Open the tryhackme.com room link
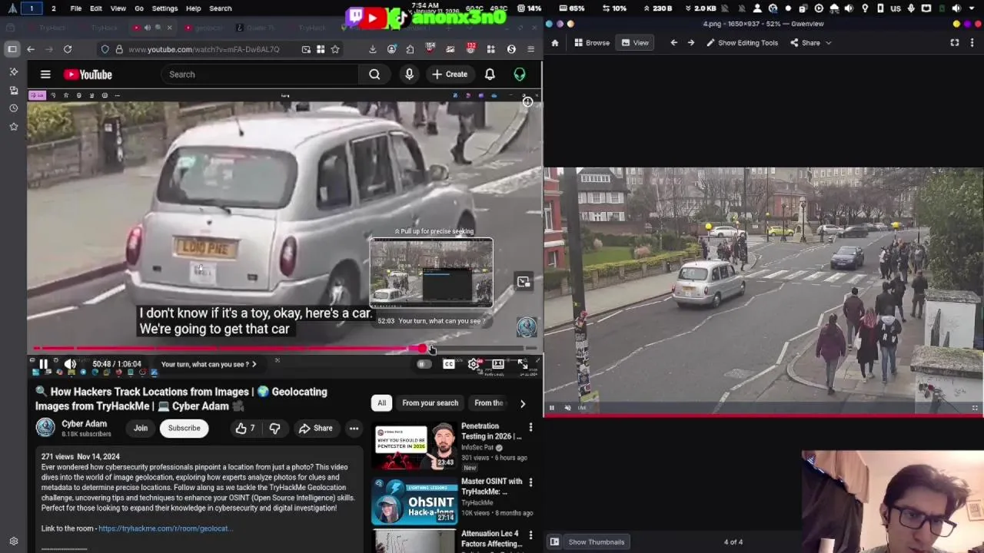 coord(165,528)
